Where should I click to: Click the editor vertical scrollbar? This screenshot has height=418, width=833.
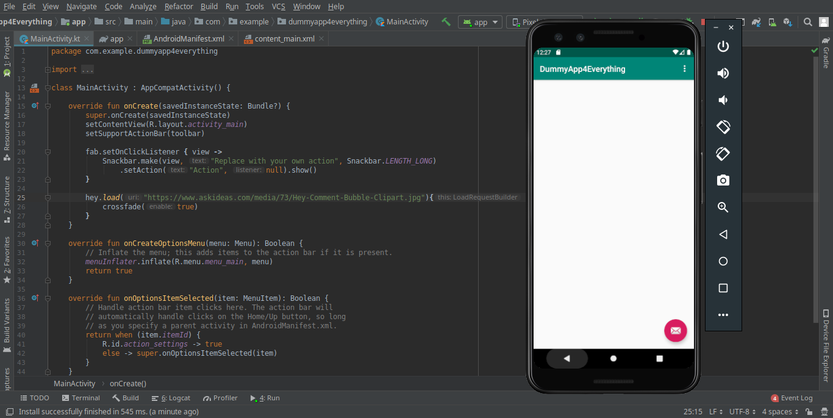coord(816,189)
